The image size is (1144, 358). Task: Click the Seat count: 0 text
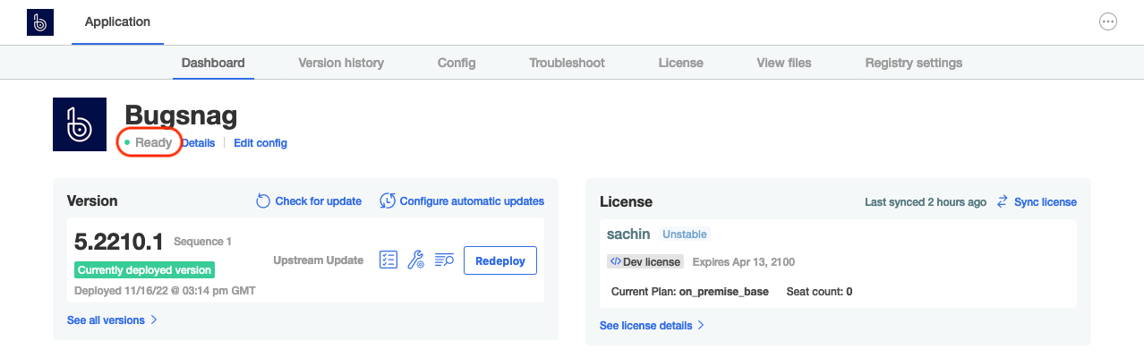pyautogui.click(x=819, y=292)
